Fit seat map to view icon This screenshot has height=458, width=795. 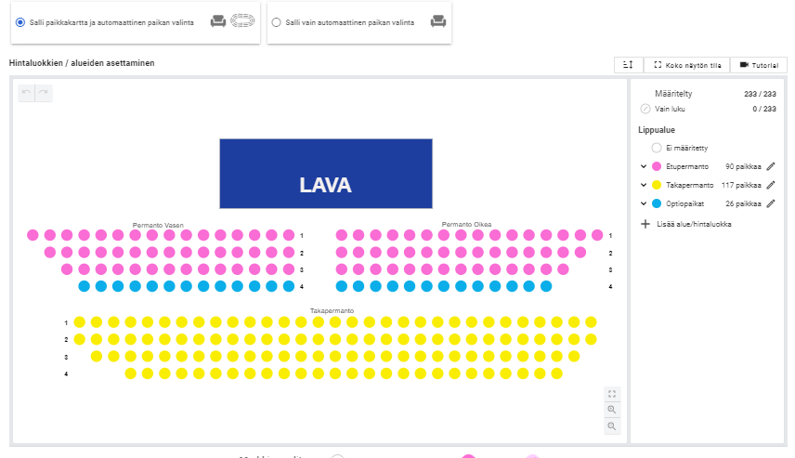point(612,394)
